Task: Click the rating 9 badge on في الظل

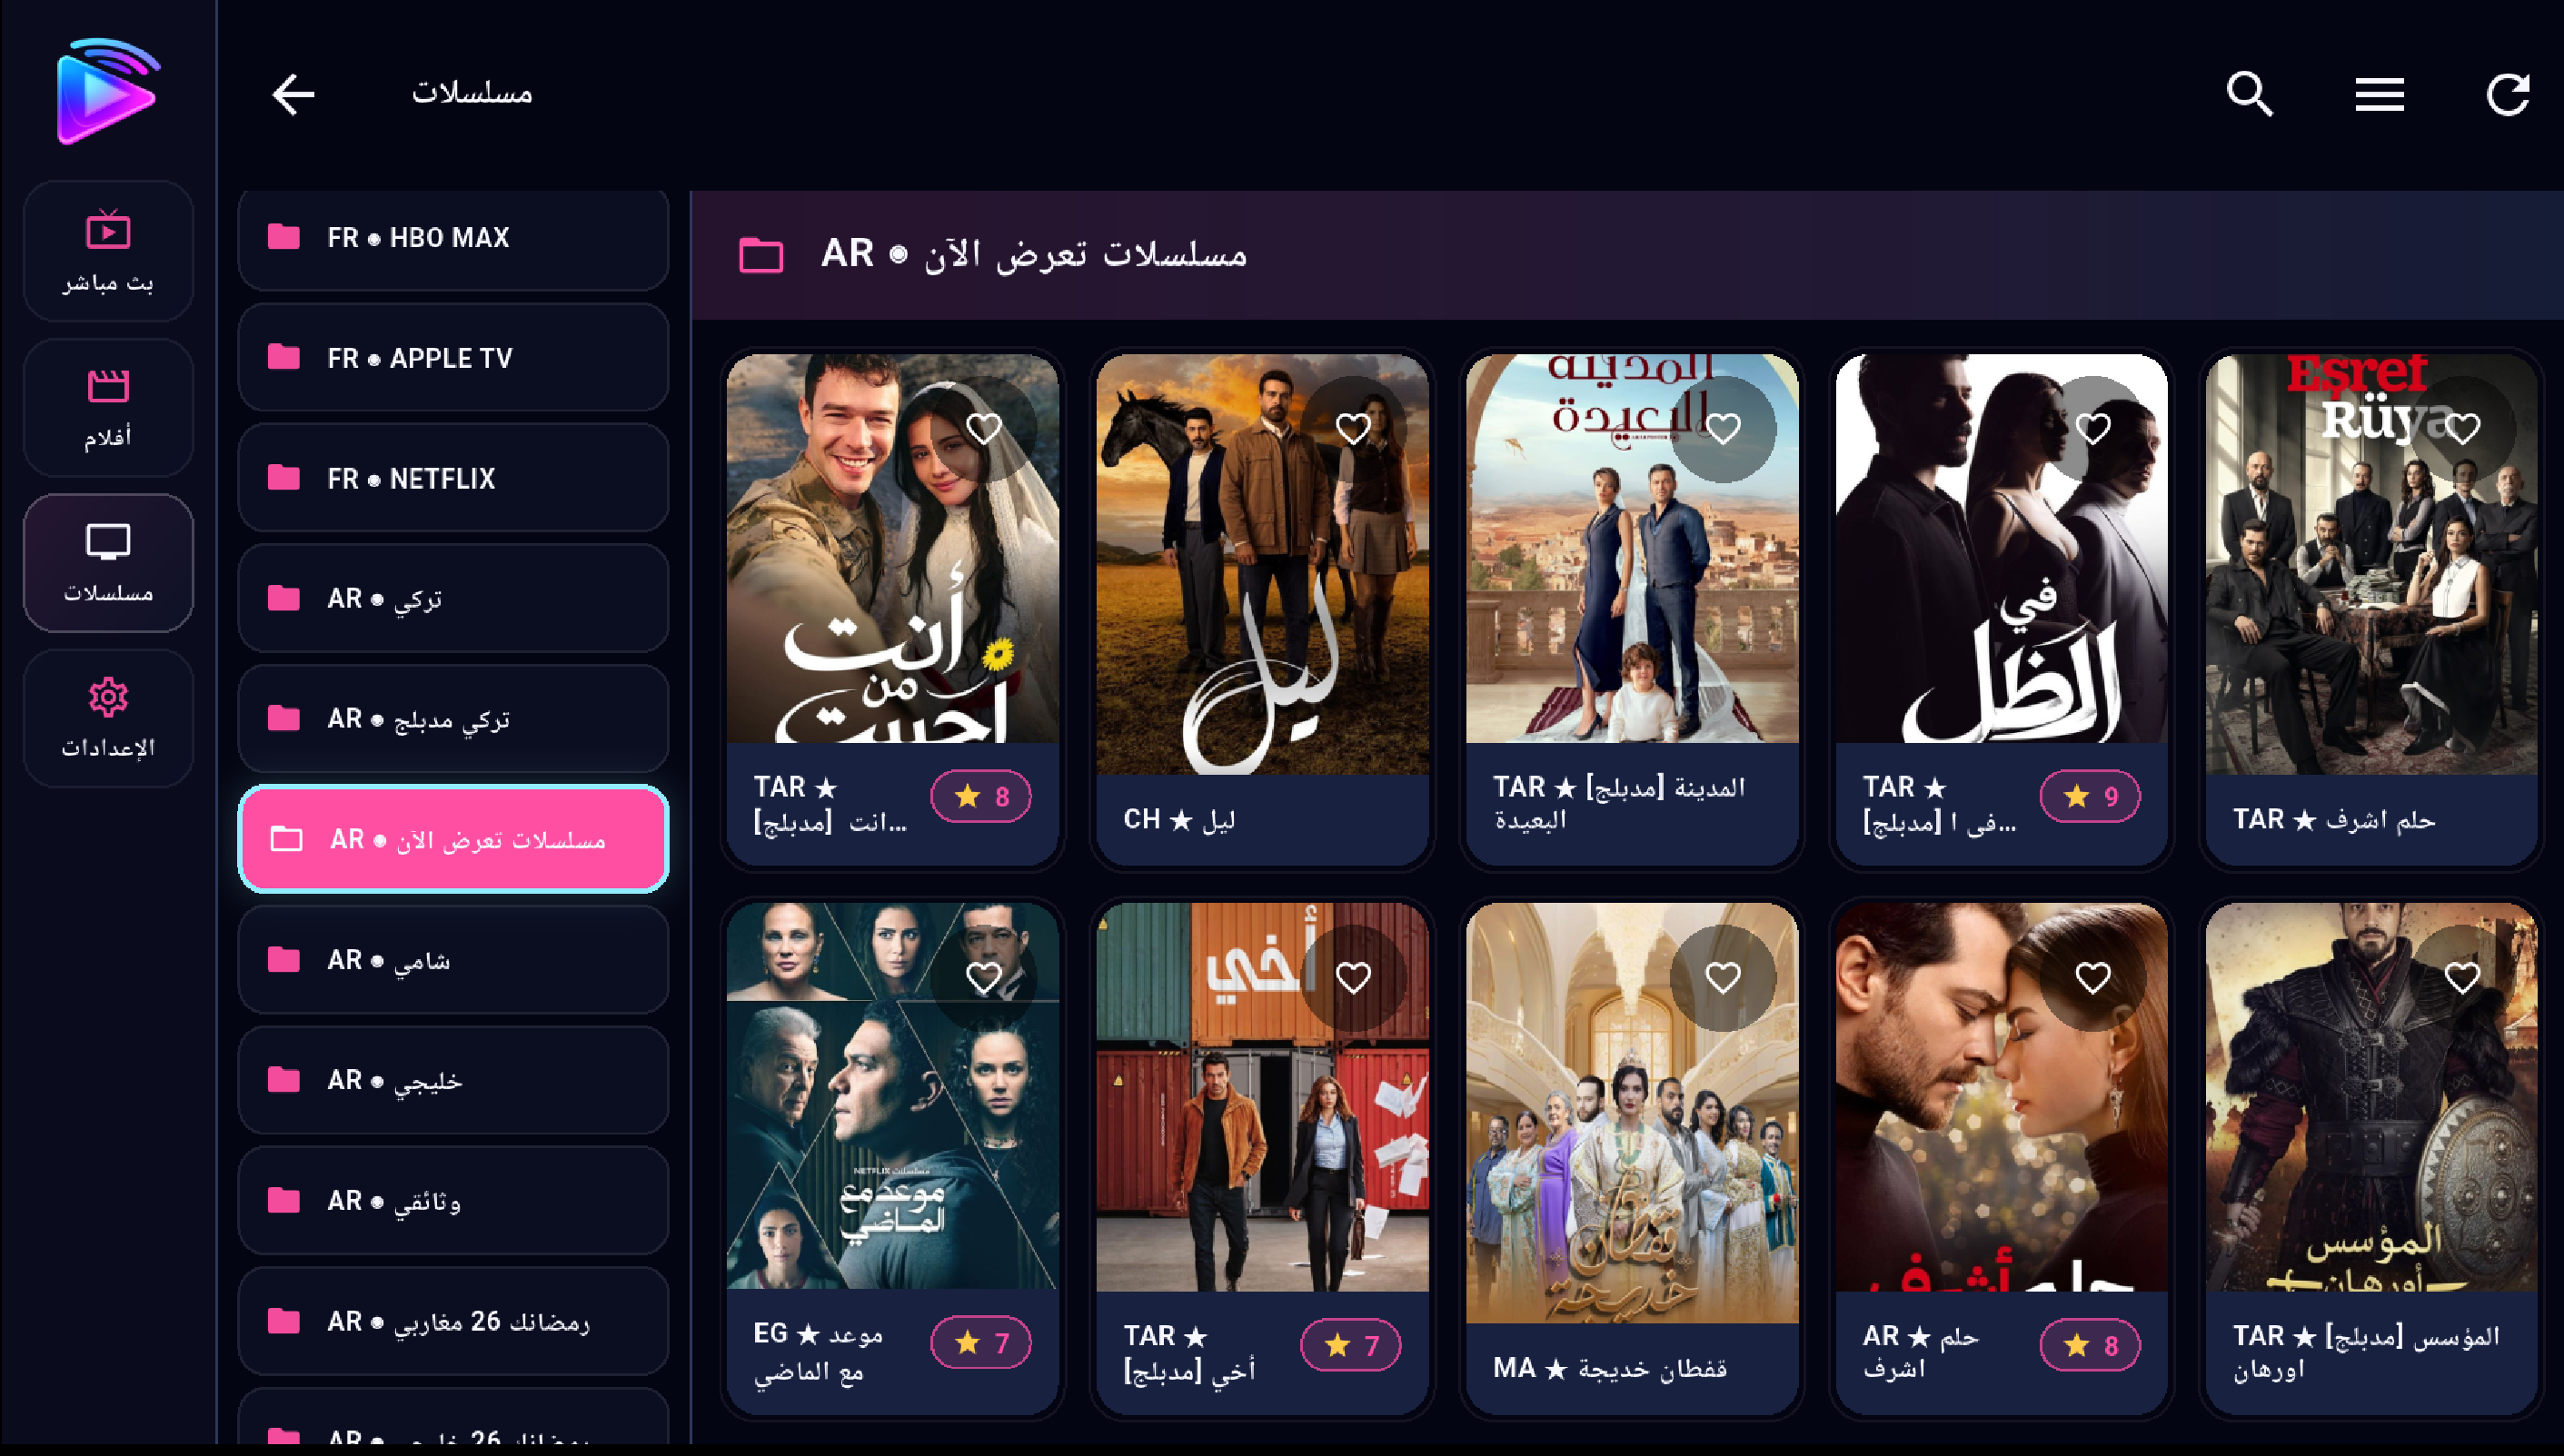Action: (x=2090, y=796)
